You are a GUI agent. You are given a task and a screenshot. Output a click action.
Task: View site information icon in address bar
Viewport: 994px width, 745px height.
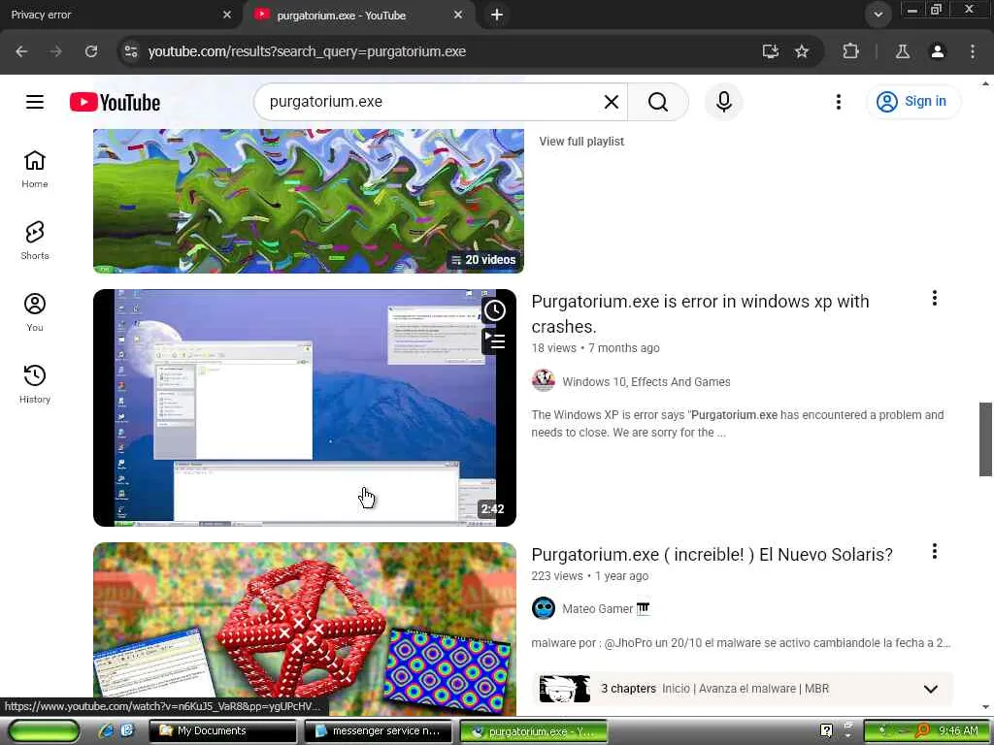click(131, 51)
